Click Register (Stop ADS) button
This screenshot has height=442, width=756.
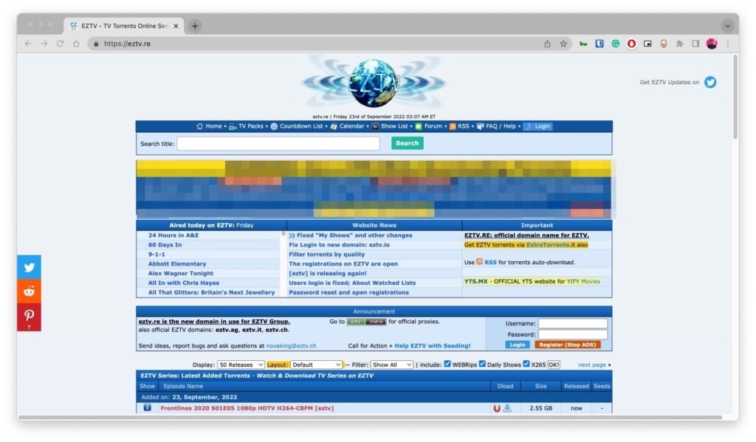pos(568,345)
